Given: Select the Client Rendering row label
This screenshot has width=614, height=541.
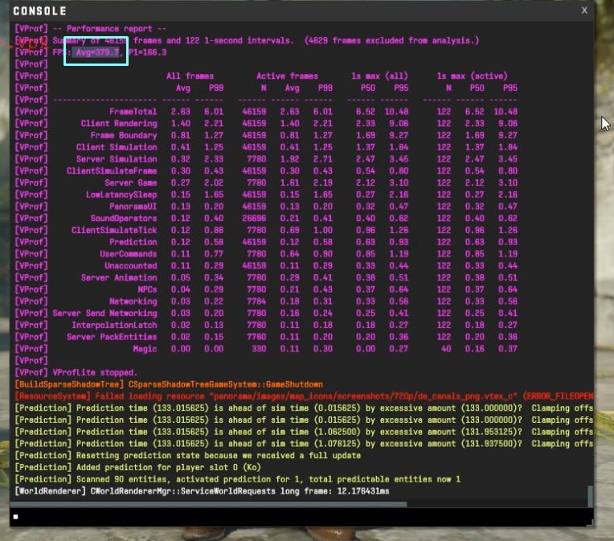Looking at the screenshot, I should 119,124.
